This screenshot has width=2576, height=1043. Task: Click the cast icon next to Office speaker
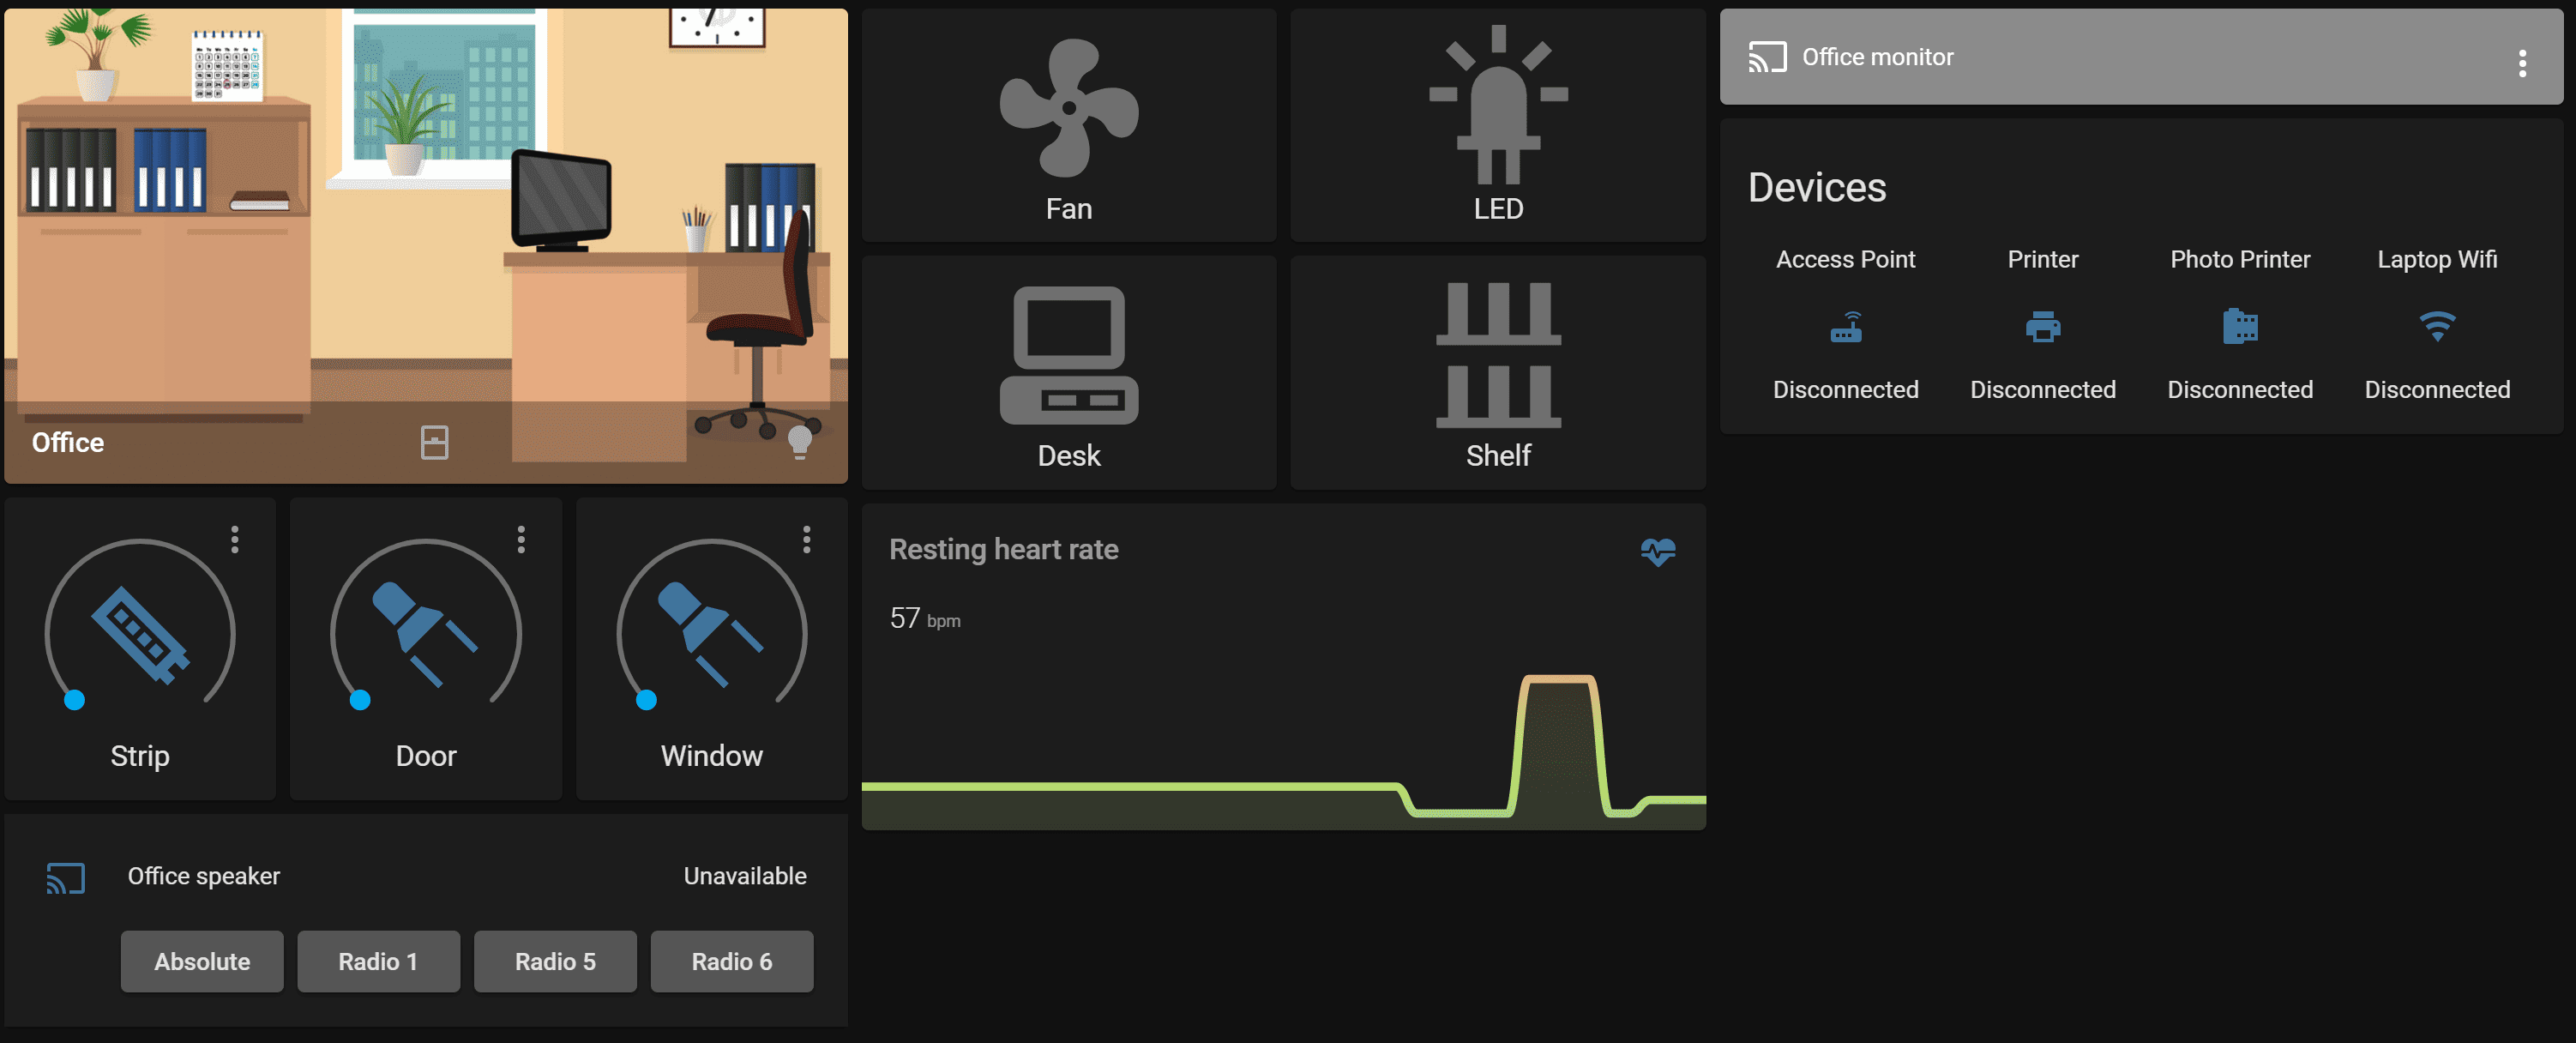64,877
